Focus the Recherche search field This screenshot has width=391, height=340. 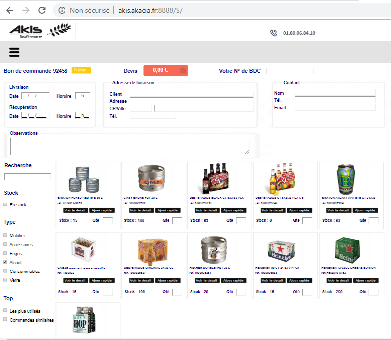(x=28, y=177)
